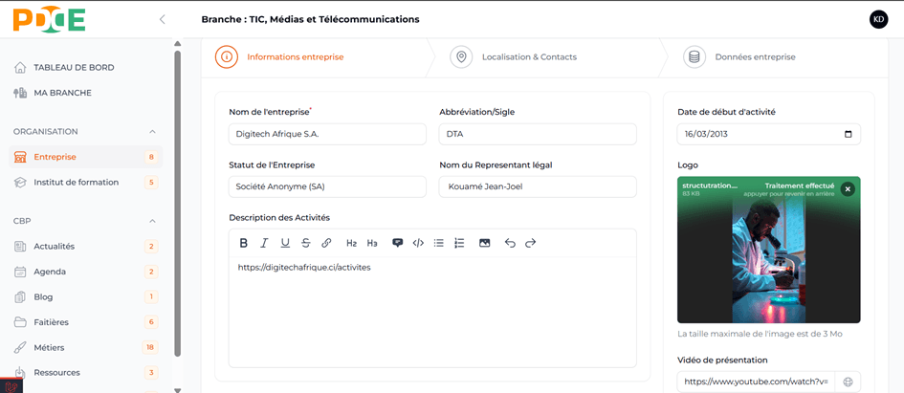Insert an image into the description
This screenshot has height=393, width=904.
[485, 243]
